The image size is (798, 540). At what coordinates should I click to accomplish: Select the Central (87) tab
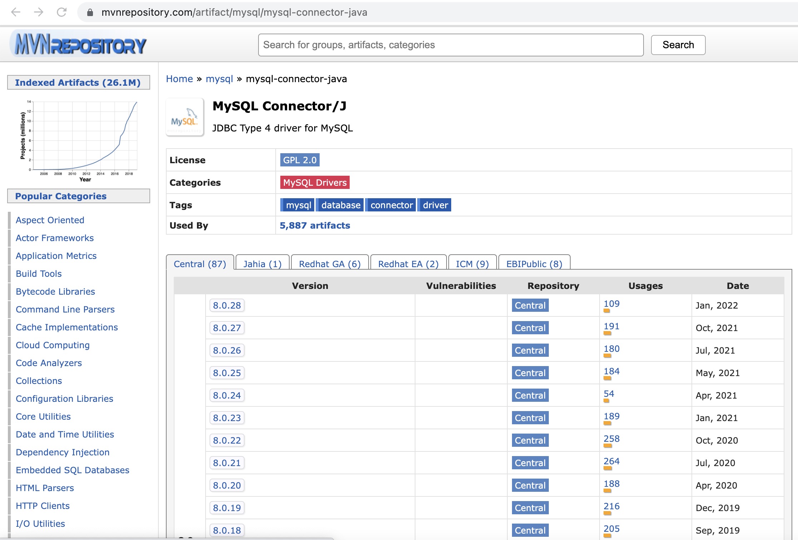point(199,264)
